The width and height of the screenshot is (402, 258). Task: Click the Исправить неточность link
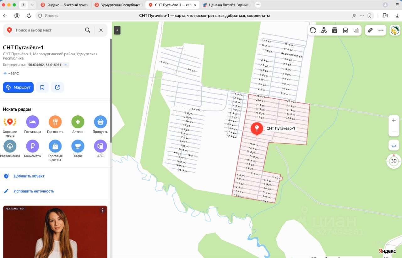click(34, 191)
